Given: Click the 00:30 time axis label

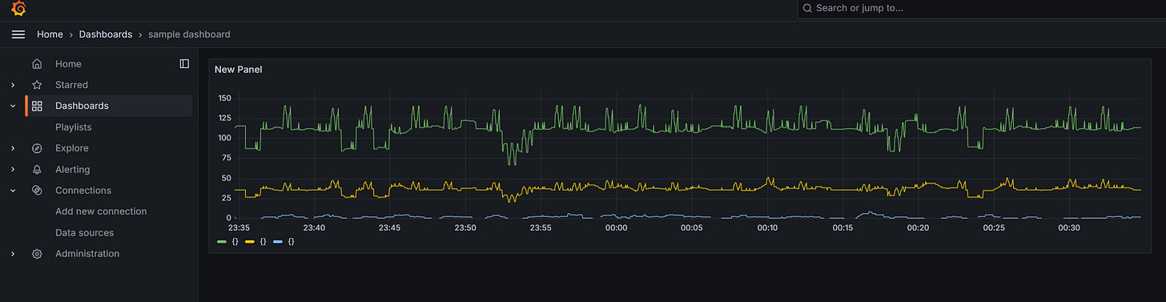Looking at the screenshot, I should coord(1069,228).
